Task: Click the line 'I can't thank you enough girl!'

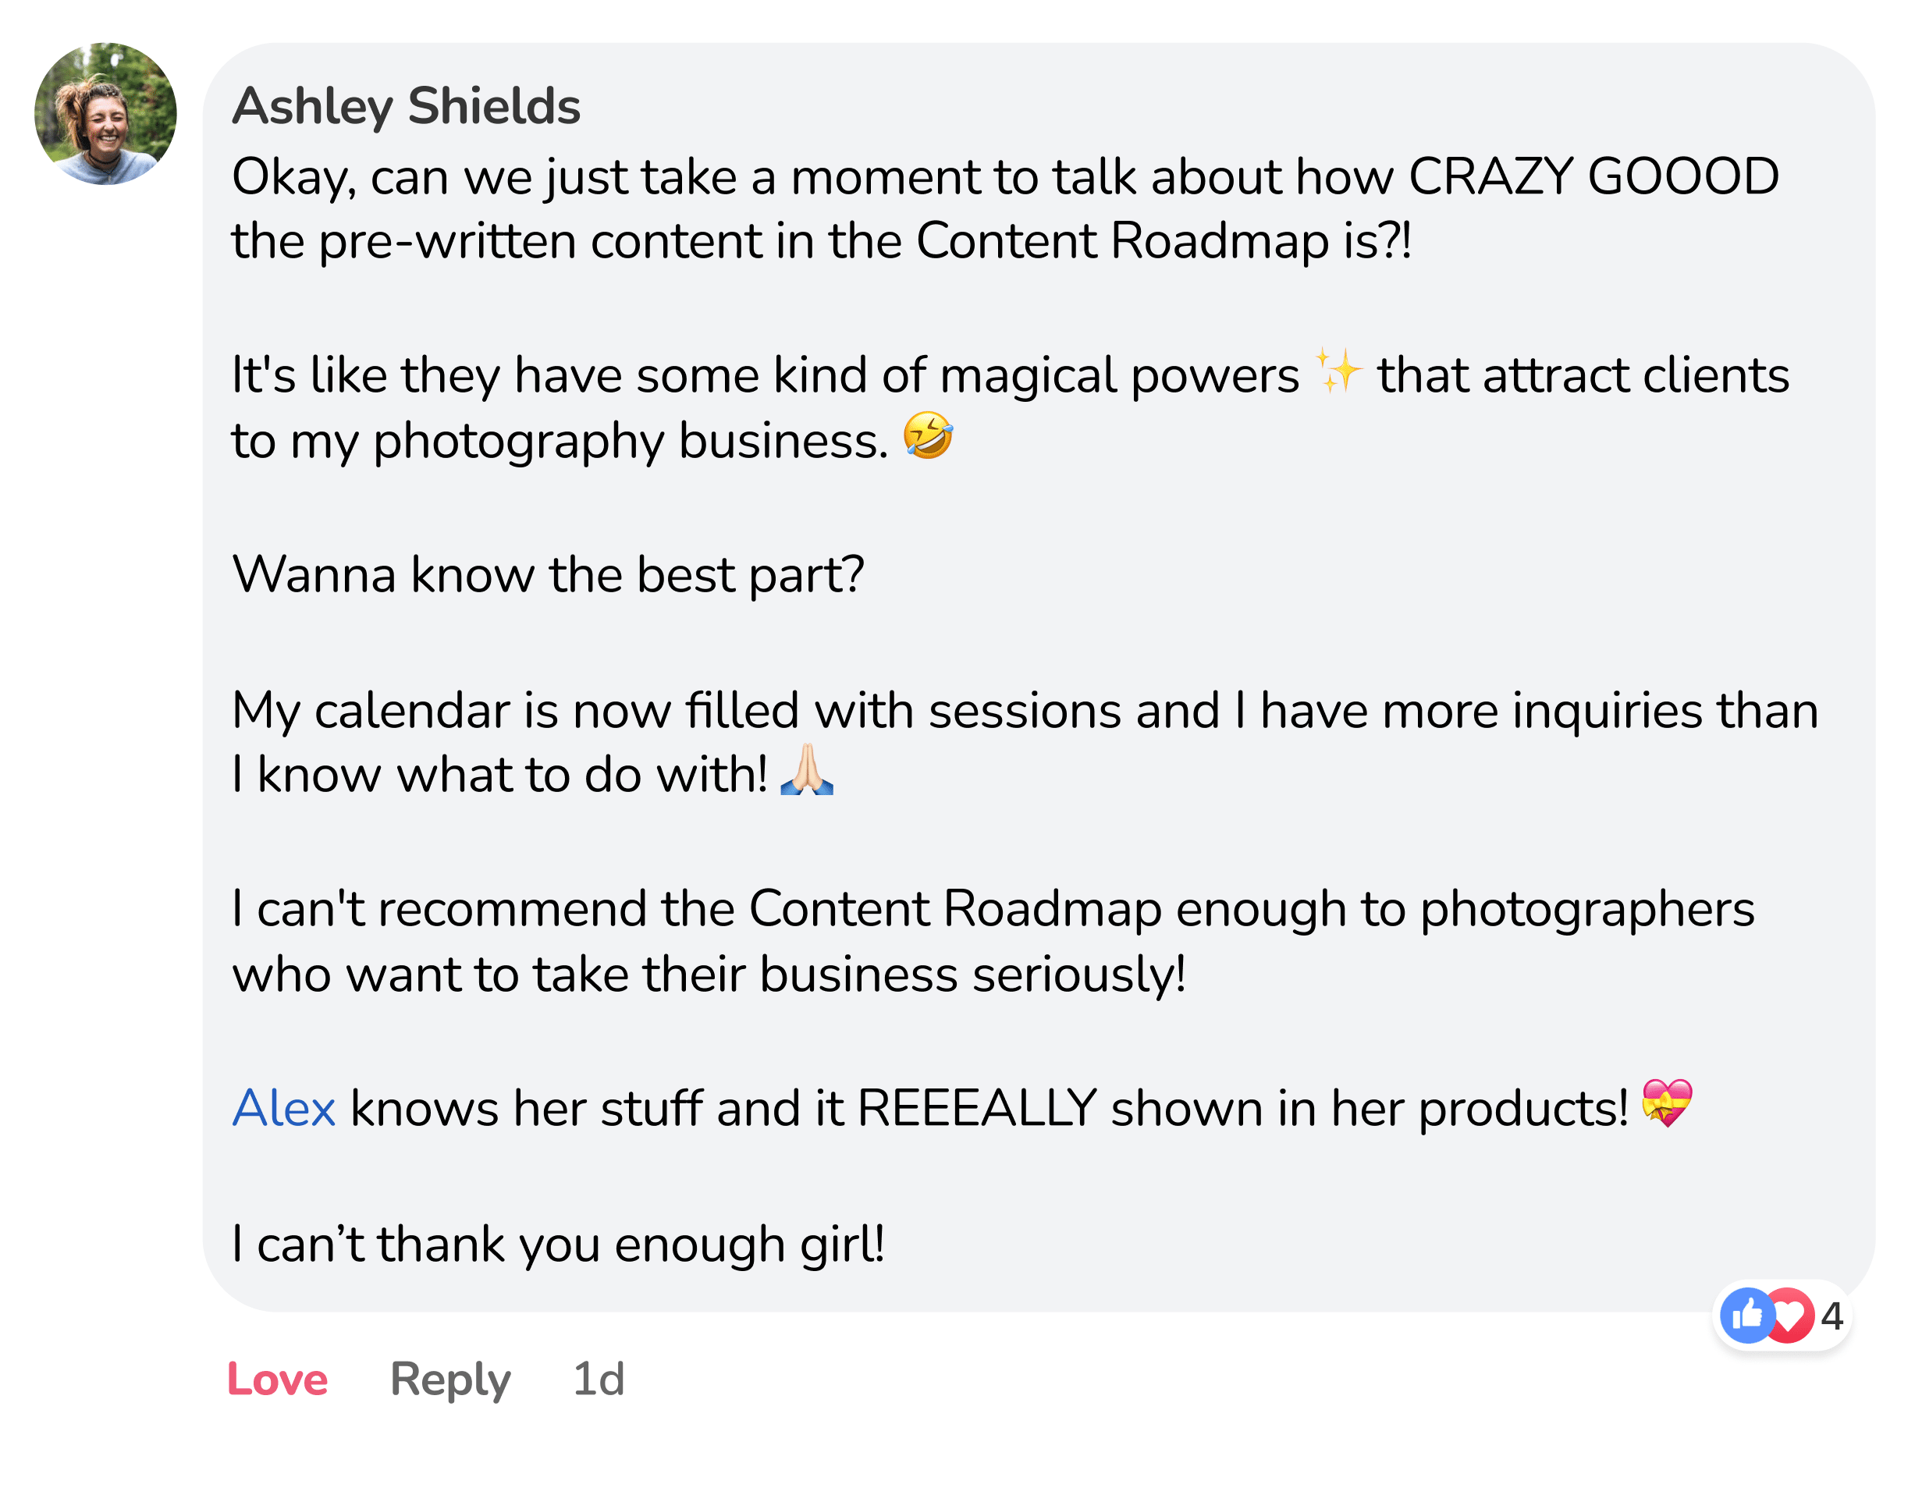Action: tap(559, 1243)
